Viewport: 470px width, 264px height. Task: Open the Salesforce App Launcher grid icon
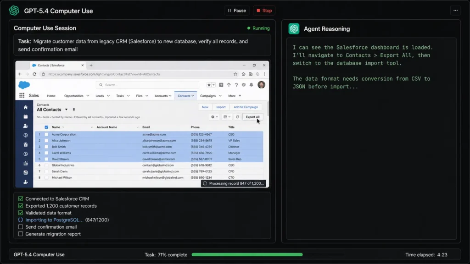(x=22, y=95)
